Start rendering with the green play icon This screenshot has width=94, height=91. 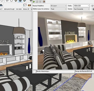pos(34,1)
